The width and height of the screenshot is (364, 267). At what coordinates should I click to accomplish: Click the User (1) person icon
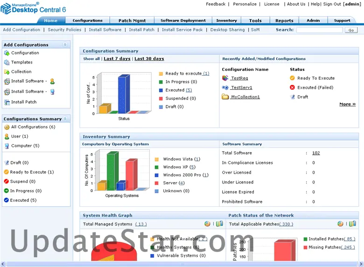point(7,136)
